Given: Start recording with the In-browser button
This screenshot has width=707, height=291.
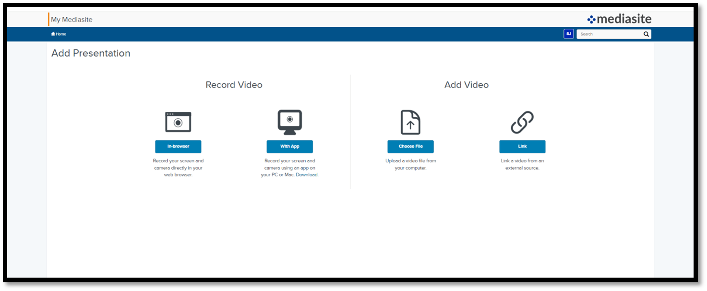Looking at the screenshot, I should (x=178, y=146).
